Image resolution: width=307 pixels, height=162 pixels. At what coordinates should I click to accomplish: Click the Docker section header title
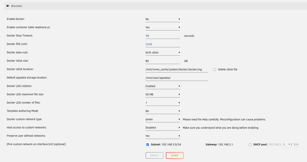click(17, 6)
